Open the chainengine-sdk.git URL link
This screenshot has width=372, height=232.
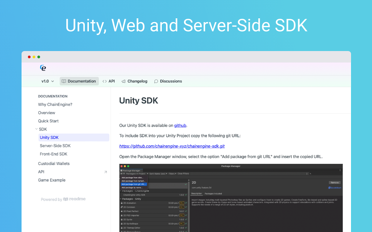point(172,146)
